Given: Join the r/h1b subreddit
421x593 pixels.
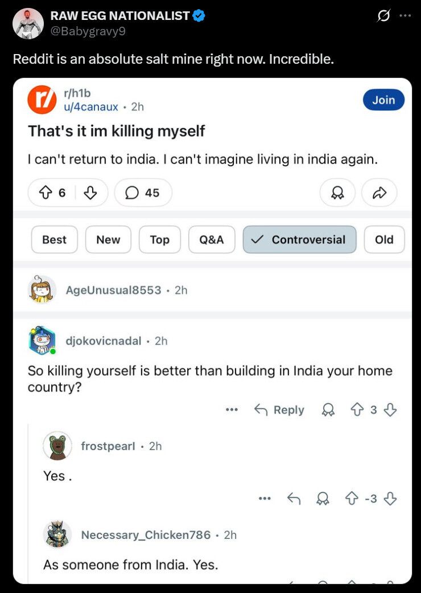Looking at the screenshot, I should (383, 100).
